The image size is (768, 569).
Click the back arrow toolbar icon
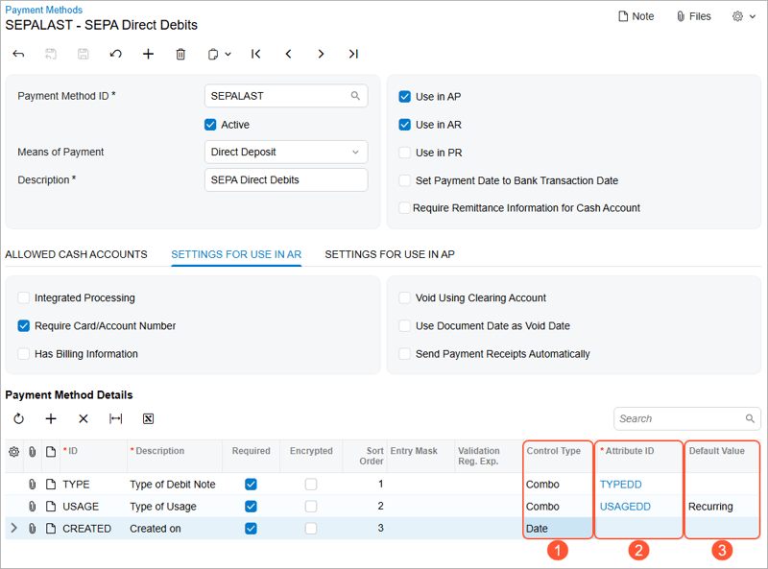[18, 54]
